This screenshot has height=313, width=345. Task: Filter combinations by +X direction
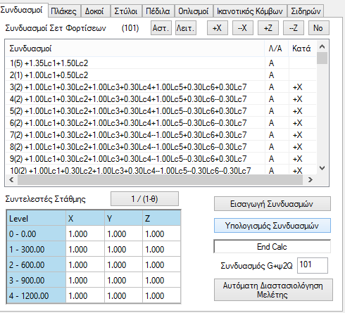coord(218,28)
